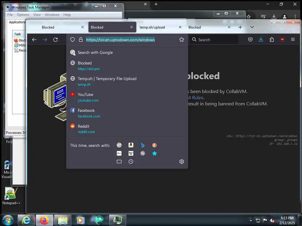Open the Firefox extensions puzzle icon

coord(272,40)
